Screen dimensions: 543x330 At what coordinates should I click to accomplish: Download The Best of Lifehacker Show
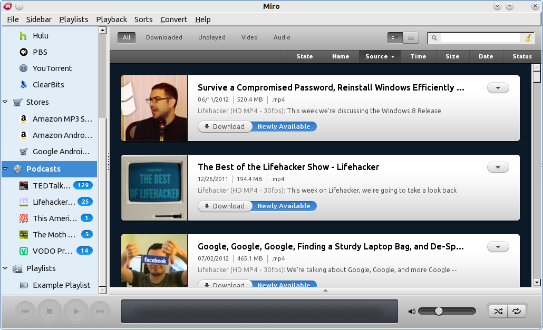[x=225, y=206]
